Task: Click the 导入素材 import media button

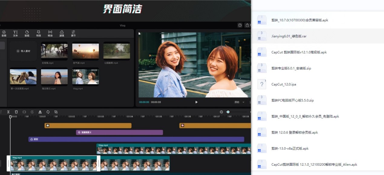Action: [23, 51]
